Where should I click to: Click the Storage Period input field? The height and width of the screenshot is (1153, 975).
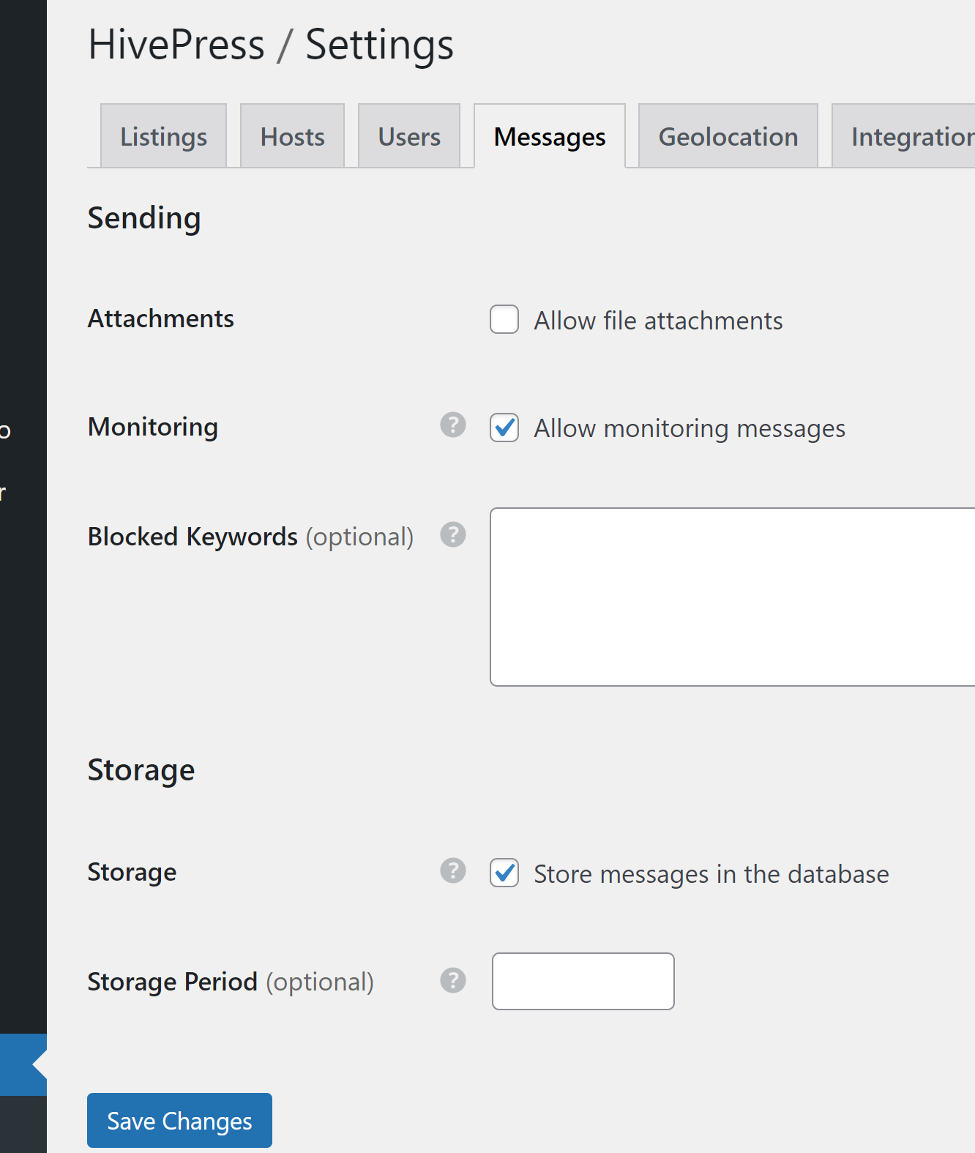click(583, 981)
